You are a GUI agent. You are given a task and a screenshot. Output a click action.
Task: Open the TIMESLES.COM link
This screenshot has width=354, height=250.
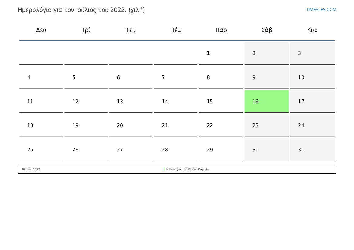click(321, 10)
